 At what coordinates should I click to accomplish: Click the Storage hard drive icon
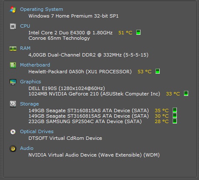pyautogui.click(x=13, y=104)
